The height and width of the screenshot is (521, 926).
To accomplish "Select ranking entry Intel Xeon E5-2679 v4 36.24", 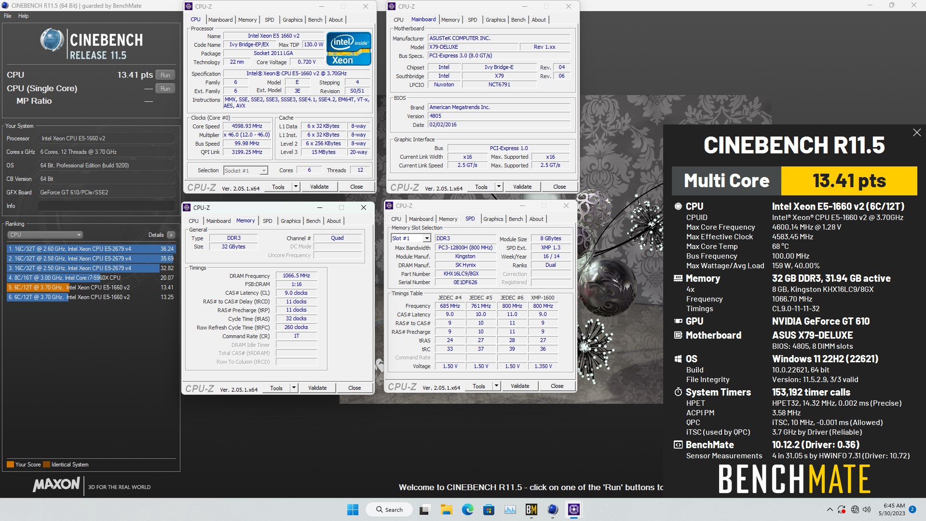I will (x=91, y=249).
